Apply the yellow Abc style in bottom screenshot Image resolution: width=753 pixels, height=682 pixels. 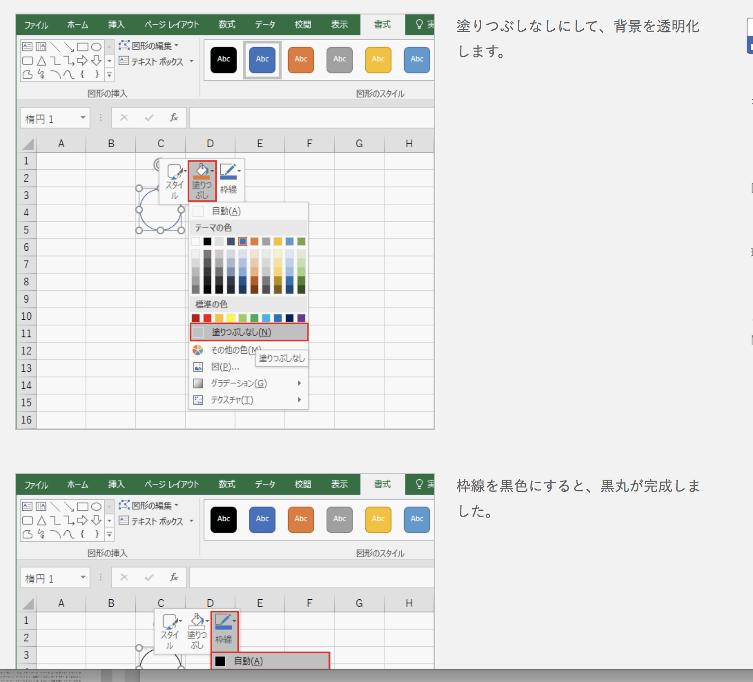(378, 519)
